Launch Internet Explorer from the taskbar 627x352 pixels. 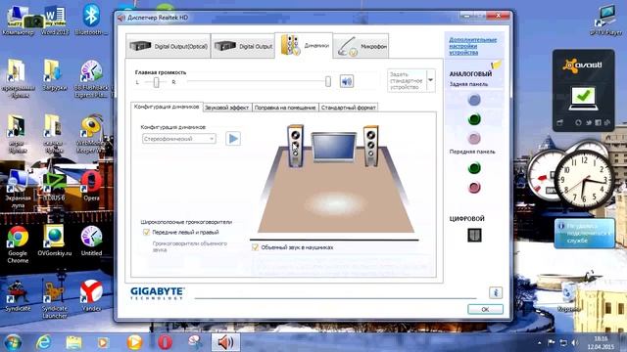[43, 342]
